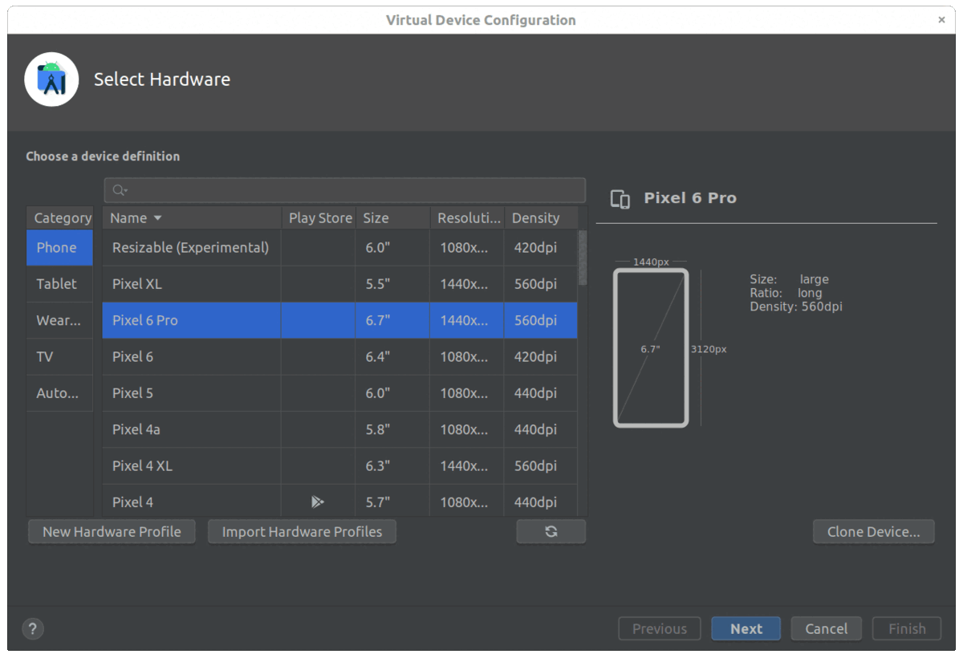Screen dimensions: 963x658
Task: Select the Pixel 4 device name
Action: point(132,502)
